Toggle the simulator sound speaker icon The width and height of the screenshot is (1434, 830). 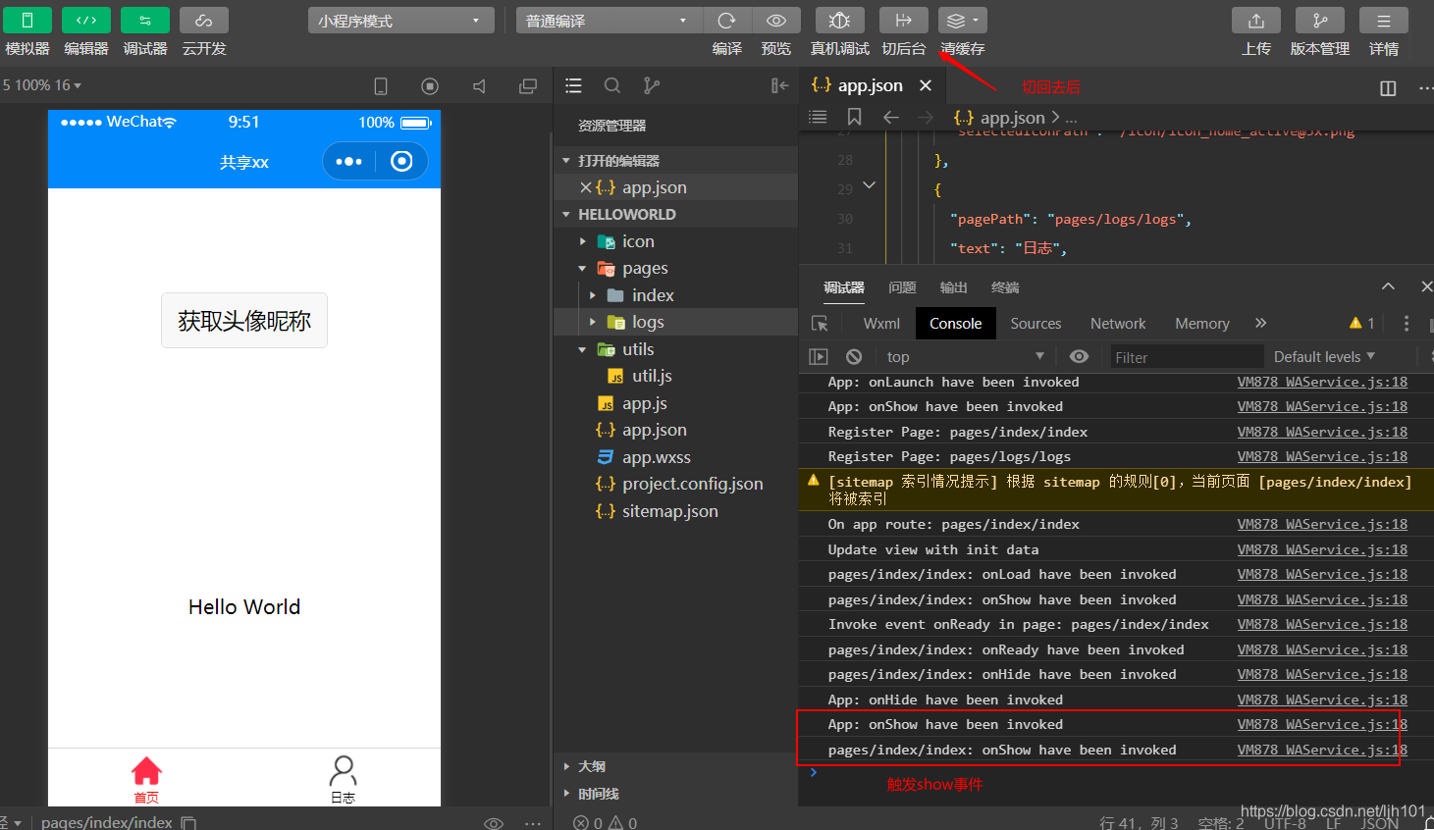click(479, 86)
